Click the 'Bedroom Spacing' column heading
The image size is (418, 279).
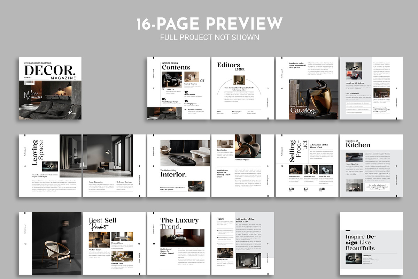(124, 182)
